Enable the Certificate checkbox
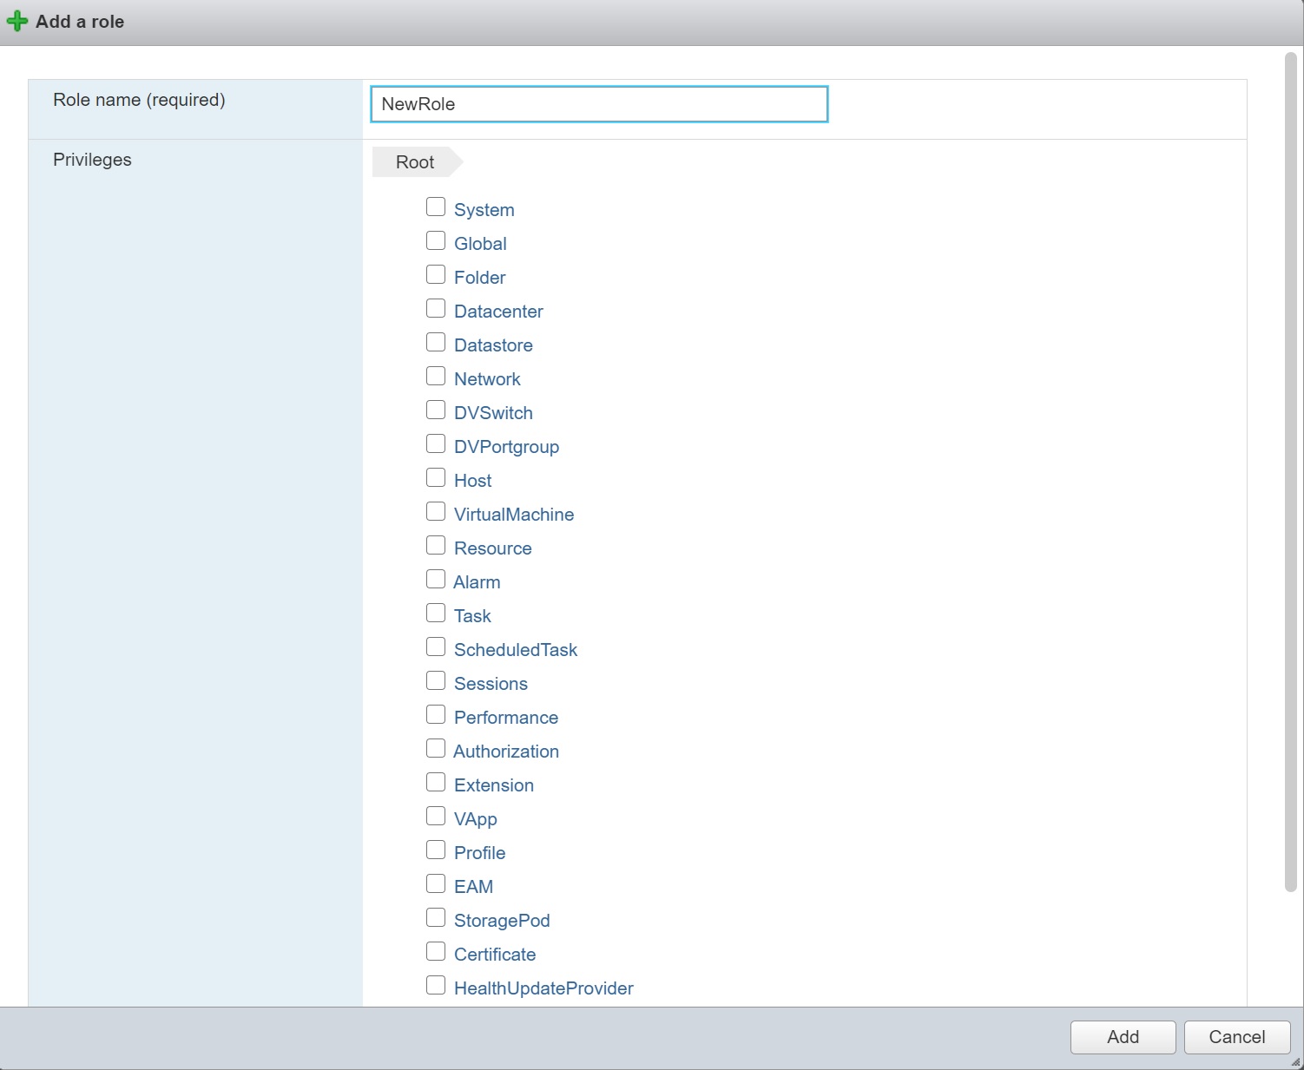 coord(436,952)
